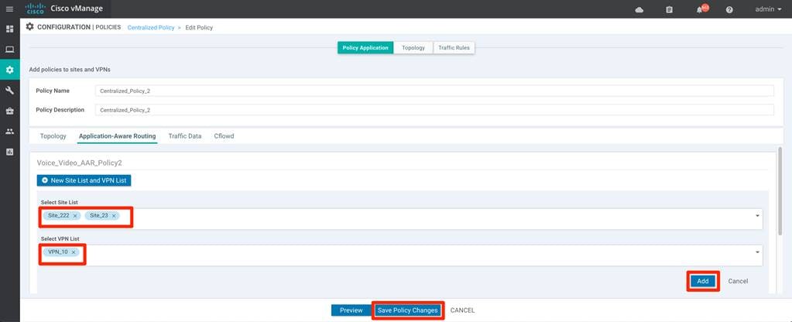Image resolution: width=792 pixels, height=322 pixels.
Task: Click the Preview button
Action: click(x=351, y=310)
